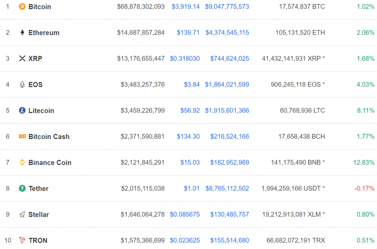Open the Bitcoin Cash name link
The image size is (377, 249).
coord(49,136)
